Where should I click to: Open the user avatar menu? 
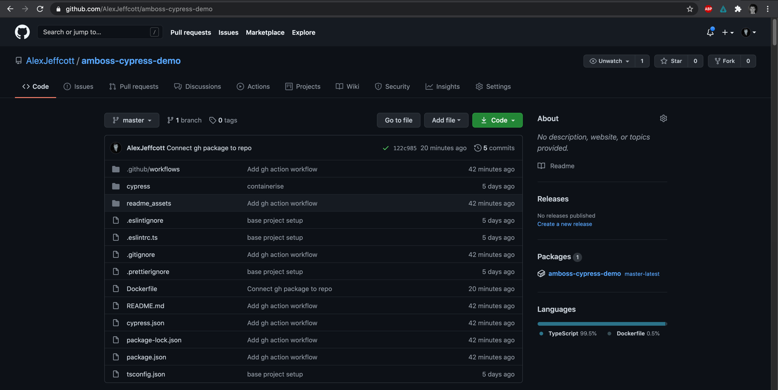pyautogui.click(x=748, y=32)
